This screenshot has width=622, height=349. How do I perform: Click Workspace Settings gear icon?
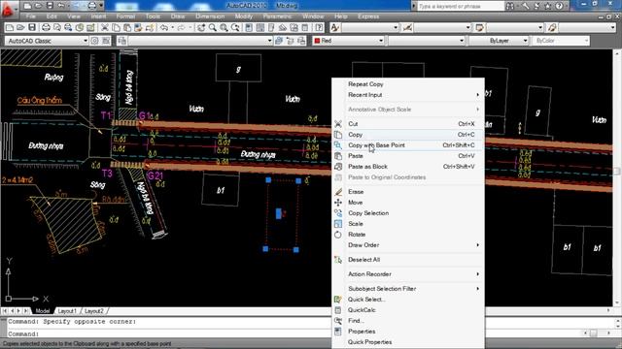click(x=94, y=41)
